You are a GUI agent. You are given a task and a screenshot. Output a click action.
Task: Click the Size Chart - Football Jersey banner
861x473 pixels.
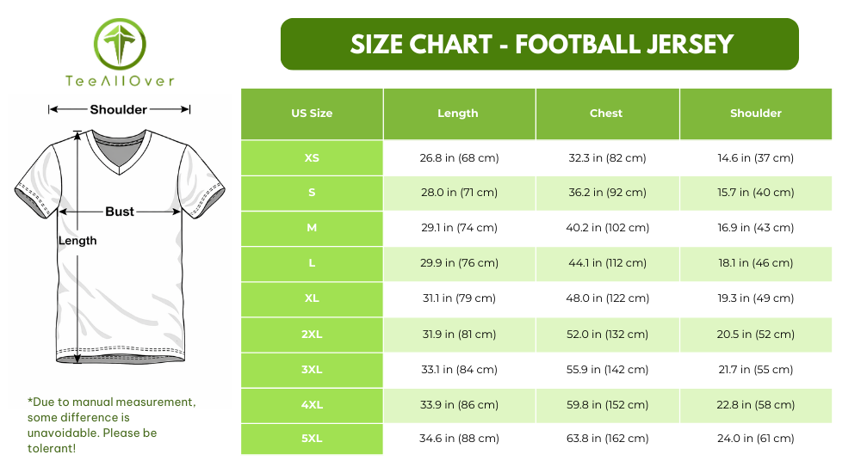[540, 44]
